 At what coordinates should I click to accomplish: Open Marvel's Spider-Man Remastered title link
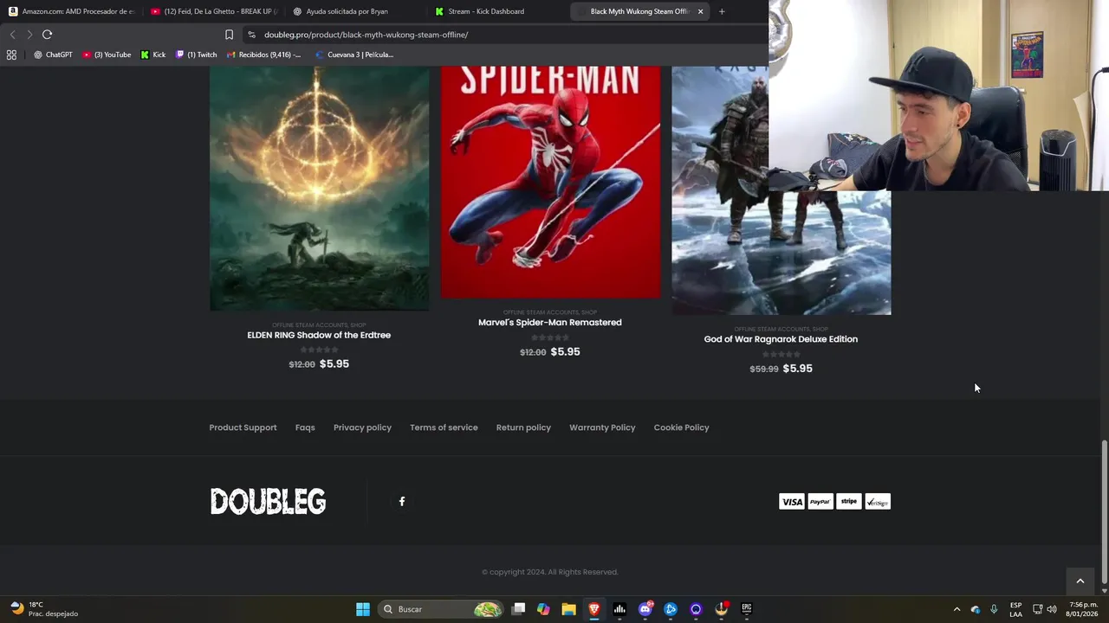pos(550,322)
